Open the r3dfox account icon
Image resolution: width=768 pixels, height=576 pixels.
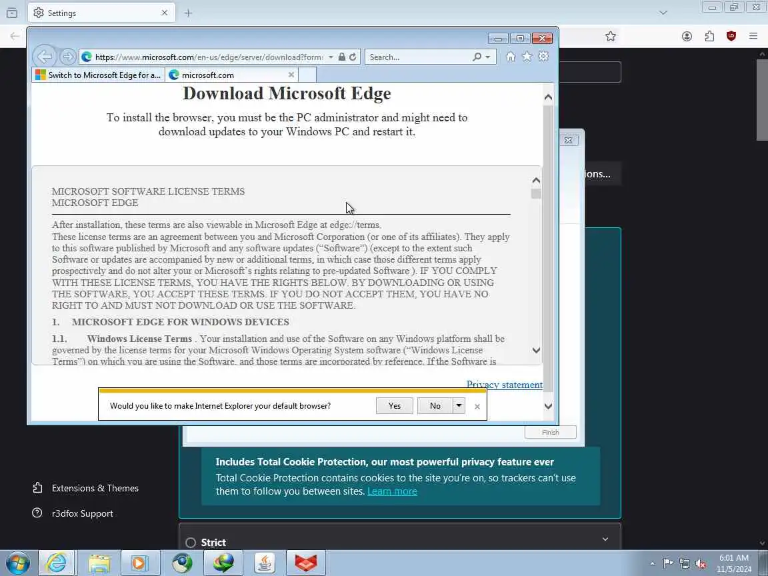(x=687, y=36)
